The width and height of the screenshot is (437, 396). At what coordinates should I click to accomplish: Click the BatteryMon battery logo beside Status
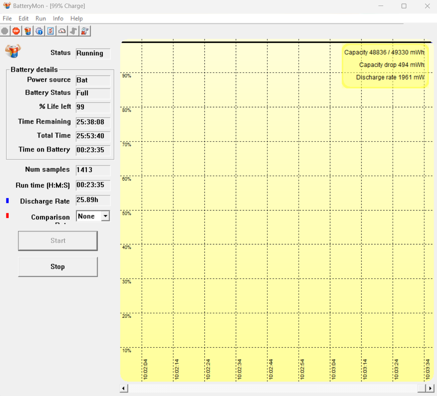click(13, 51)
